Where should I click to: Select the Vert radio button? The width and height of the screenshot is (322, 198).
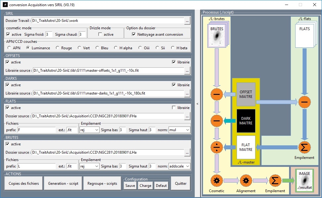pos(79,48)
